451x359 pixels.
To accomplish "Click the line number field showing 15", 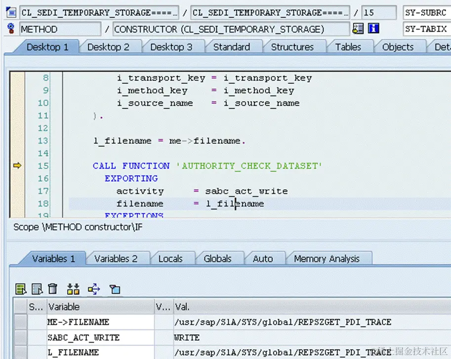I will coord(379,13).
